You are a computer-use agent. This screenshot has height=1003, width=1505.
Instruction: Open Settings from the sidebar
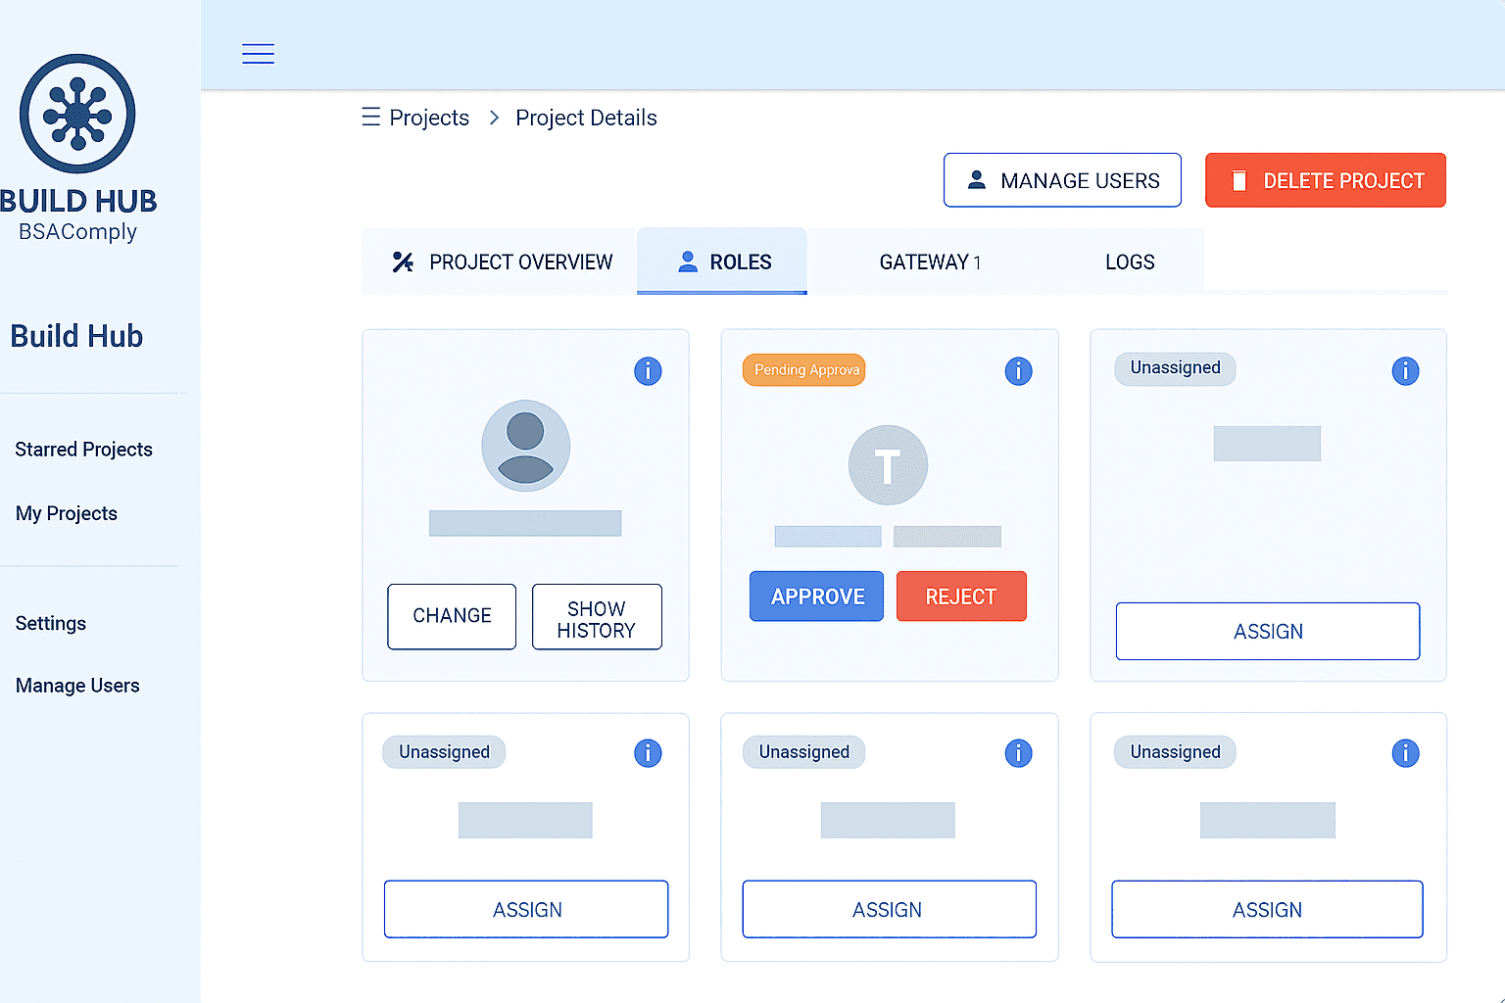pos(51,624)
